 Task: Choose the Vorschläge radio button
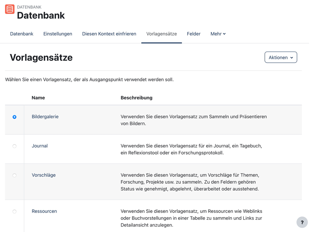(14, 175)
